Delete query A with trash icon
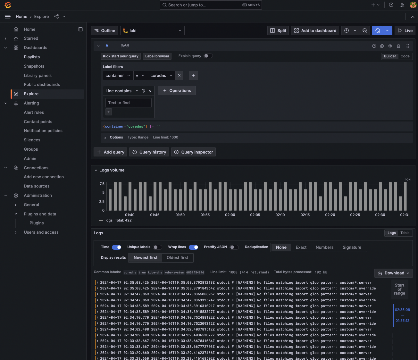The height and width of the screenshot is (360, 418). pos(398,46)
